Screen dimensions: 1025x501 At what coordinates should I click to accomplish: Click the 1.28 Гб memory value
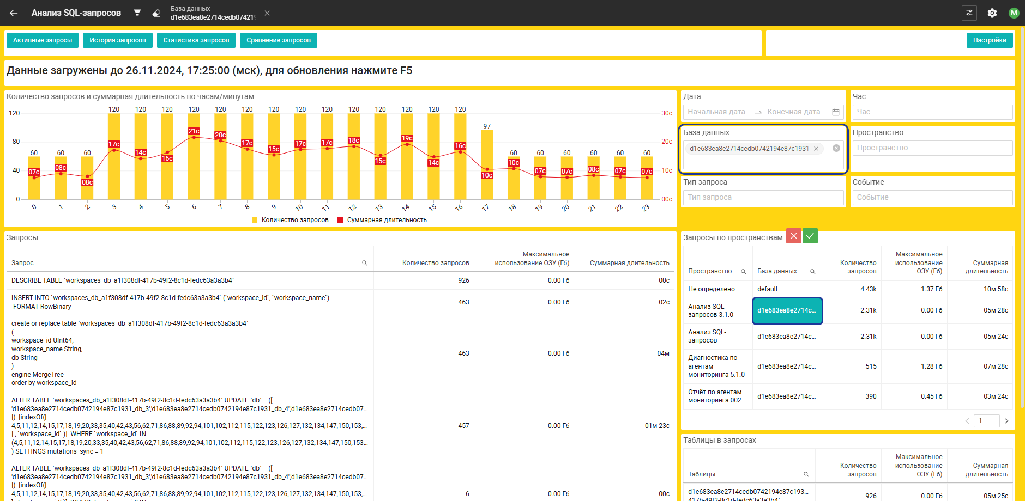coord(931,366)
